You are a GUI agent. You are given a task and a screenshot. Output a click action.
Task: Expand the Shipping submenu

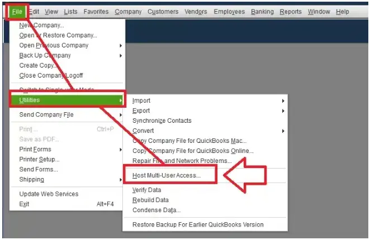pos(67,179)
